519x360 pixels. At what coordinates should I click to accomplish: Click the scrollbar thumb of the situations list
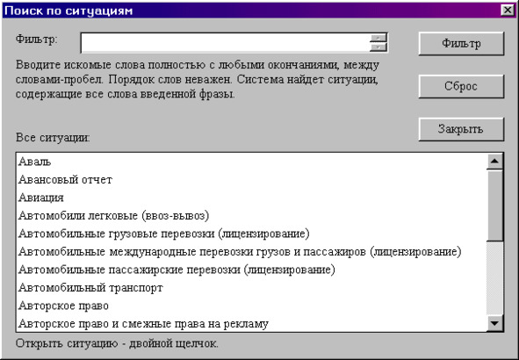pos(494,205)
